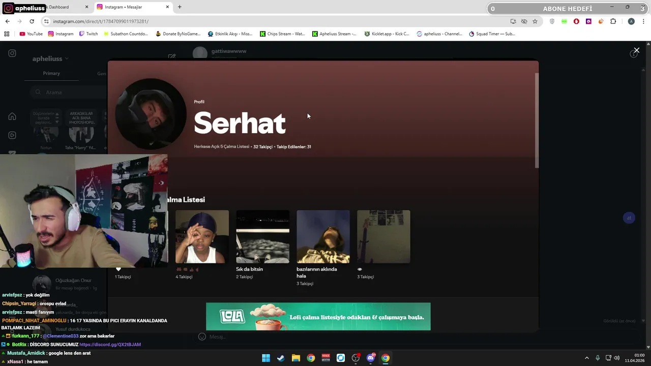Expand the apheliuss account switcher dropdown

50,58
